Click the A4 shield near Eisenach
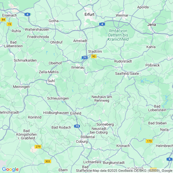The image size is (173, 173). [x=27, y=14]
